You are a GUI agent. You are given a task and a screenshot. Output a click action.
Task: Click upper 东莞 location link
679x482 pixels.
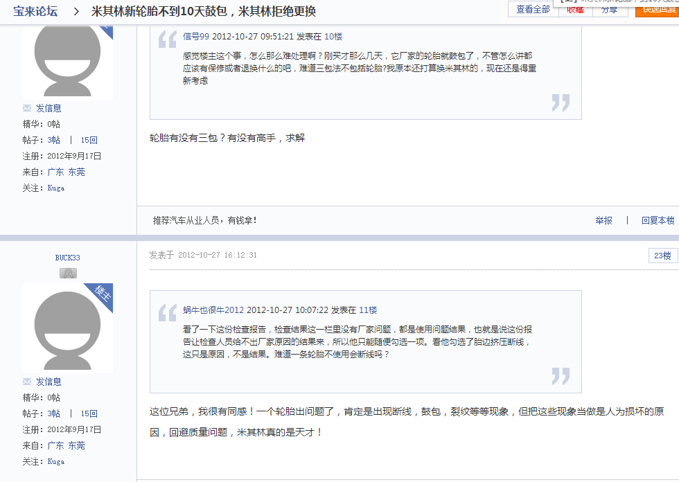pos(77,172)
